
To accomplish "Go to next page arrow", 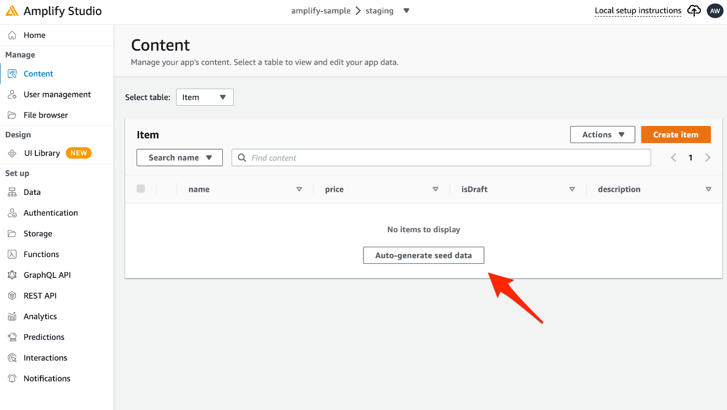I will coord(708,158).
